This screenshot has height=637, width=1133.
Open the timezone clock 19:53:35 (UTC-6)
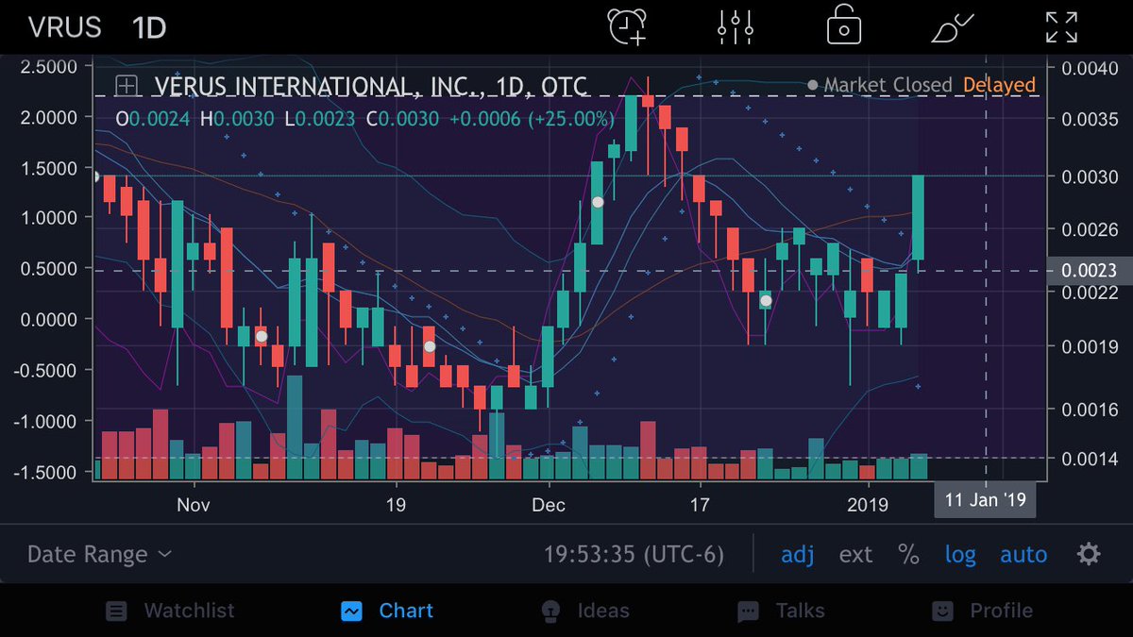[x=634, y=554]
